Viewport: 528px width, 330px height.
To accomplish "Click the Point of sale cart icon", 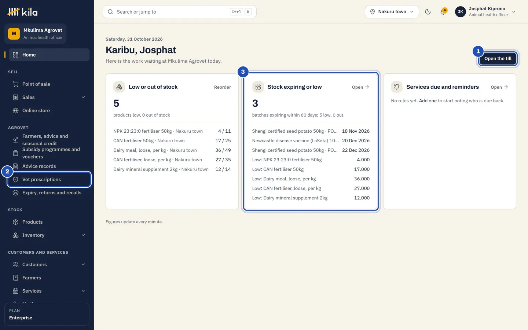I will 15,84.
